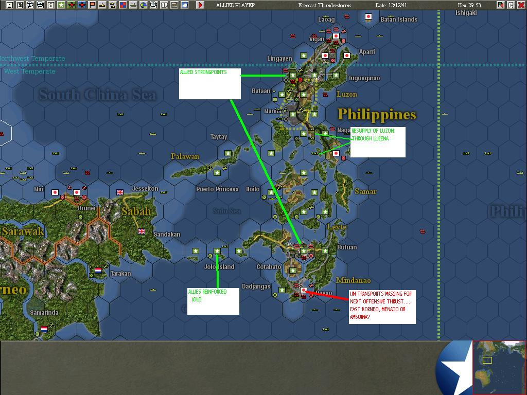Click the 'Sabah' map label
527x395 pixels.
click(136, 211)
